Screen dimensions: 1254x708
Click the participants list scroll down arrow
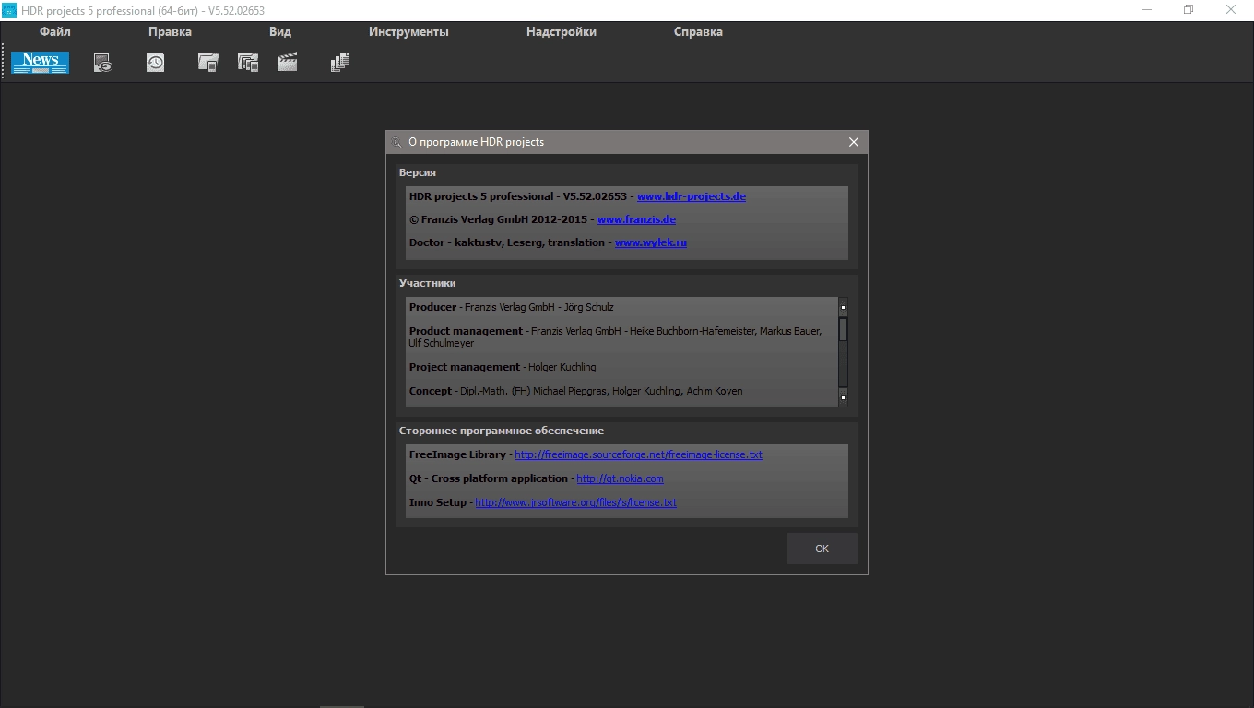(843, 397)
